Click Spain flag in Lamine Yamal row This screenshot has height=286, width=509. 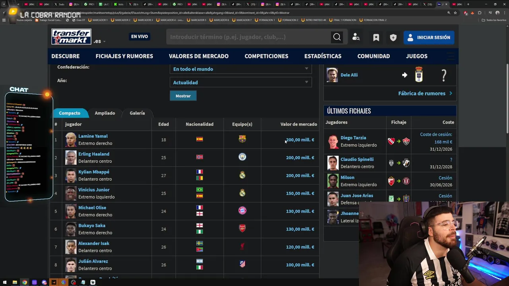(200, 139)
